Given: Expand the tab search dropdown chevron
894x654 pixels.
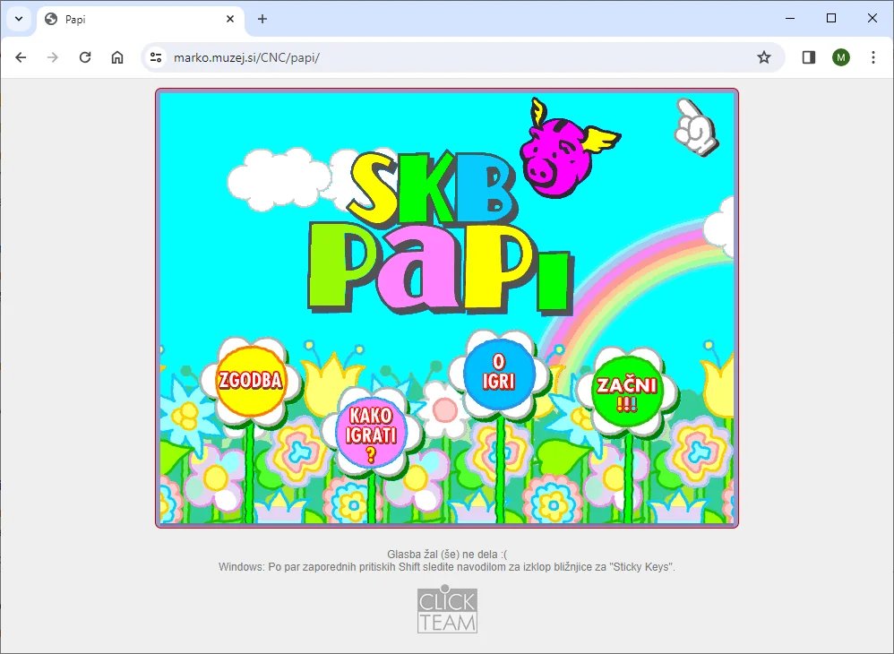Looking at the screenshot, I should pyautogui.click(x=19, y=19).
